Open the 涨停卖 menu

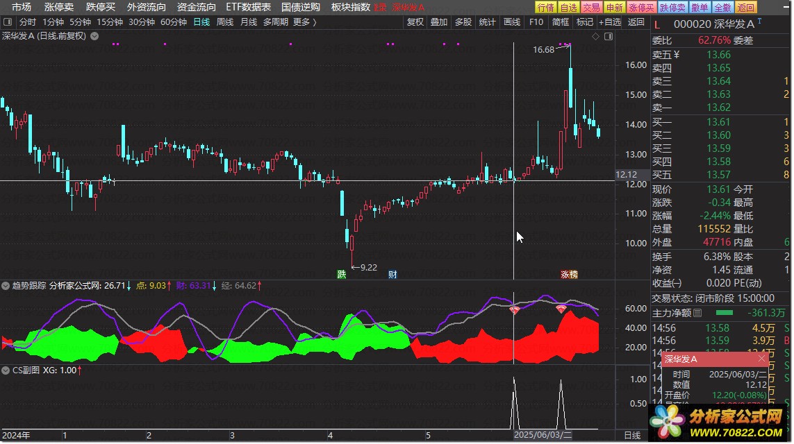(x=59, y=7)
